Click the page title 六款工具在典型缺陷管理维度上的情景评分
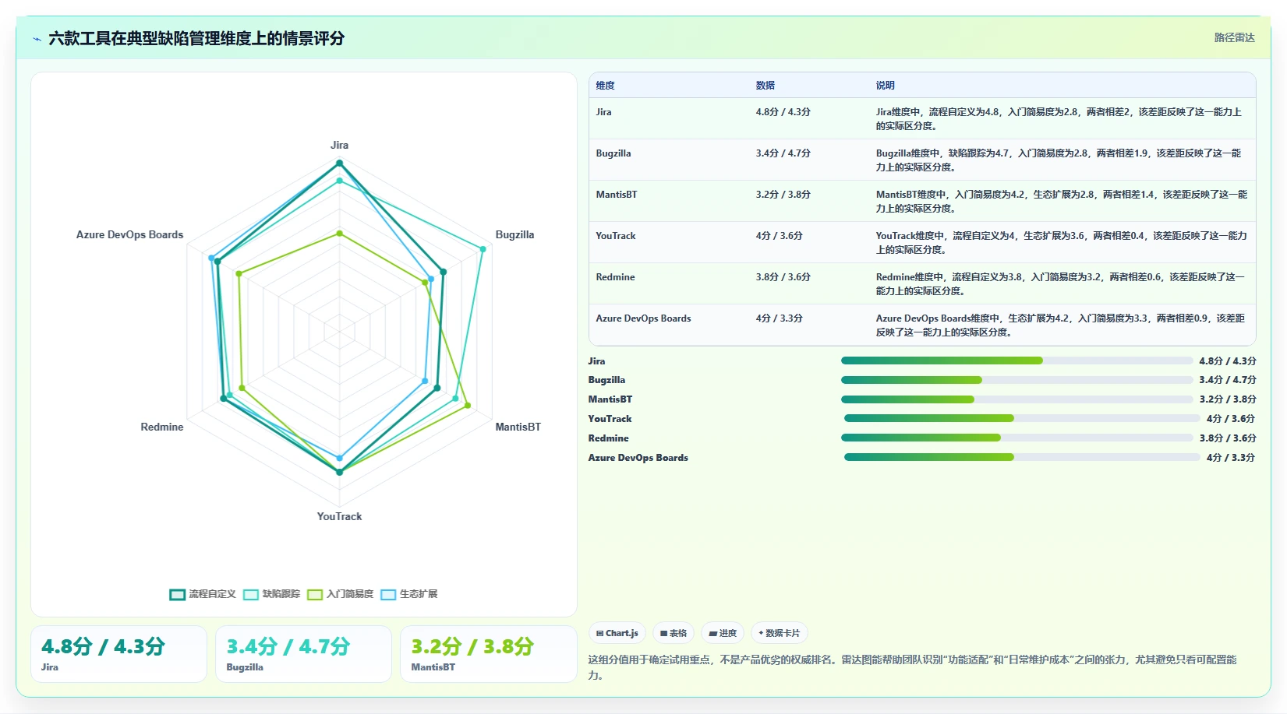The image size is (1287, 714). pyautogui.click(x=196, y=39)
